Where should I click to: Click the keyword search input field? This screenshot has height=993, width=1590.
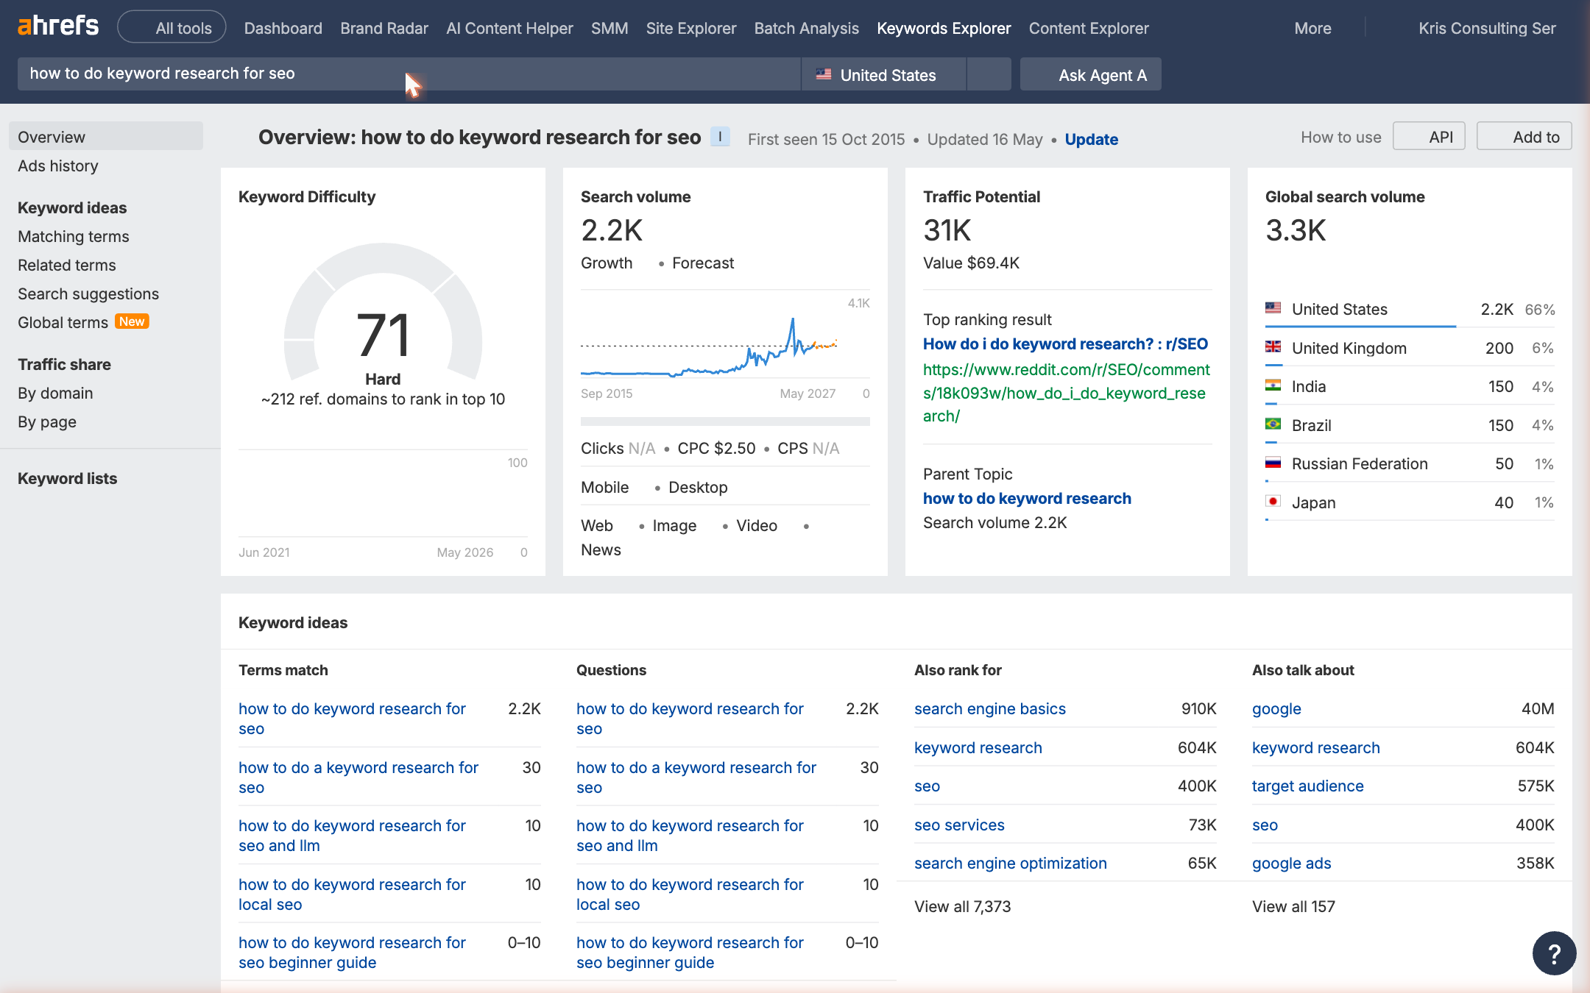pos(409,74)
